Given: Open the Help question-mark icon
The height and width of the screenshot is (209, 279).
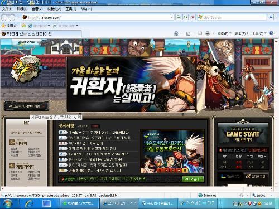Looking at the screenshot, I should 271,33.
